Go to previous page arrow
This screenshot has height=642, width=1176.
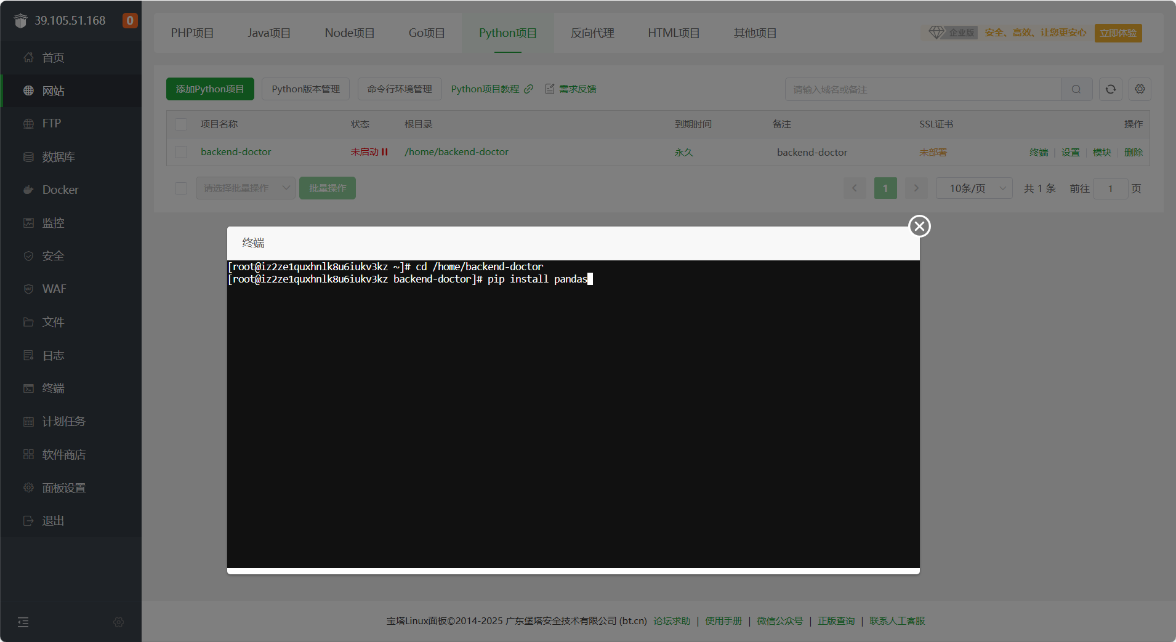pos(855,188)
